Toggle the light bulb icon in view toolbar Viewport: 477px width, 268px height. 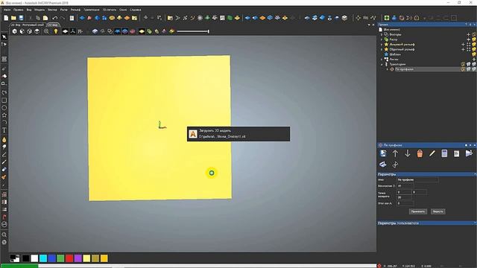(x=56, y=31)
